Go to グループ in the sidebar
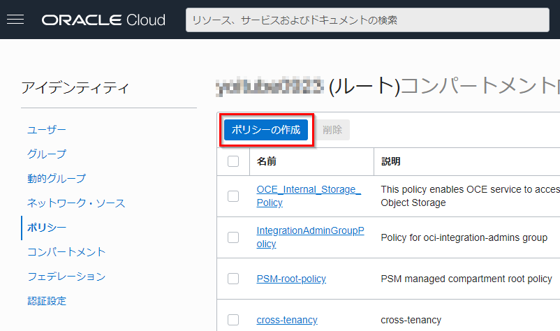The image size is (560, 331). click(47, 154)
